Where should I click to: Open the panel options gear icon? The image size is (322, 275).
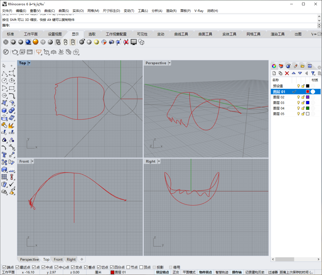319,67
